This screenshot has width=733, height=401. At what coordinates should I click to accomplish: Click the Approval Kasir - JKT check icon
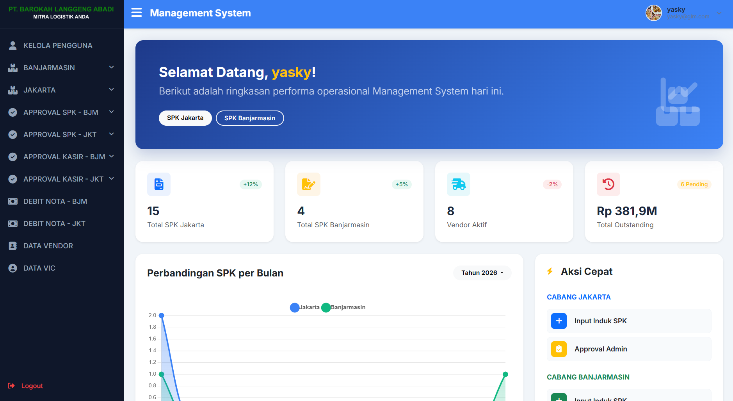pyautogui.click(x=12, y=179)
